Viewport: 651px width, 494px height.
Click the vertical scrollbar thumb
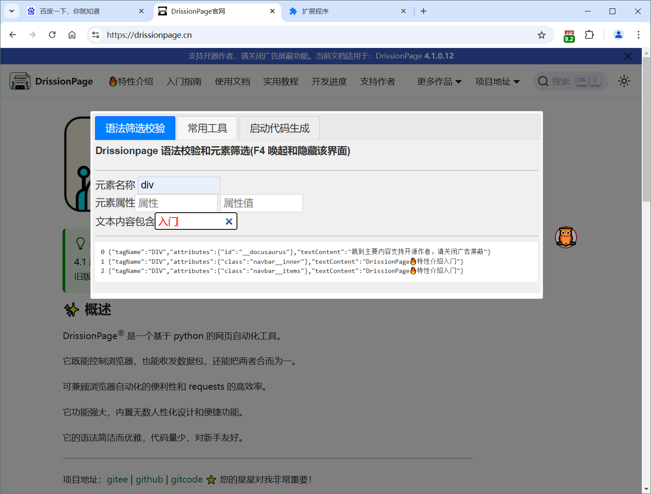646,129
